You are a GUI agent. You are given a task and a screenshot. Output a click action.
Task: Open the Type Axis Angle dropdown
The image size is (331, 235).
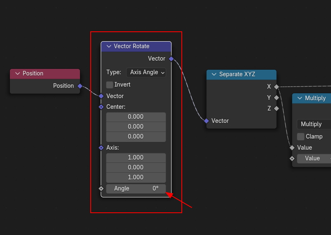(x=146, y=73)
